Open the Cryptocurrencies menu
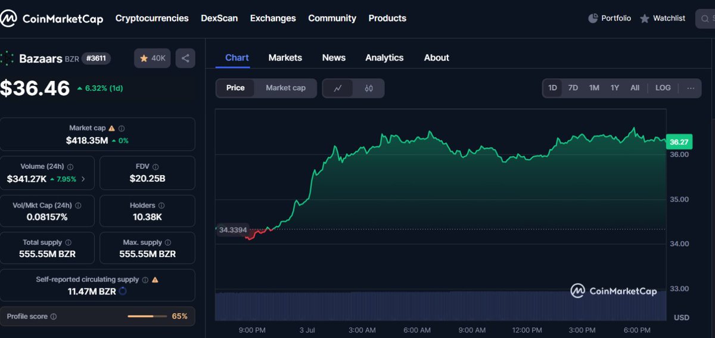 tap(152, 18)
